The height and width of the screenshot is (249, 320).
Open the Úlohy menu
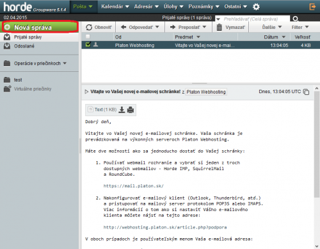173,6
